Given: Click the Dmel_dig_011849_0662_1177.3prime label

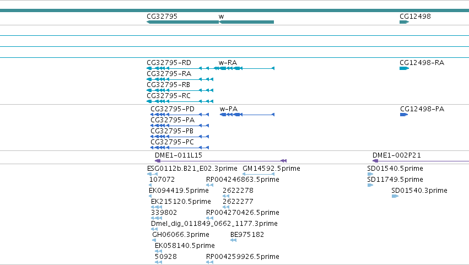Looking at the screenshot, I should click(x=214, y=224).
